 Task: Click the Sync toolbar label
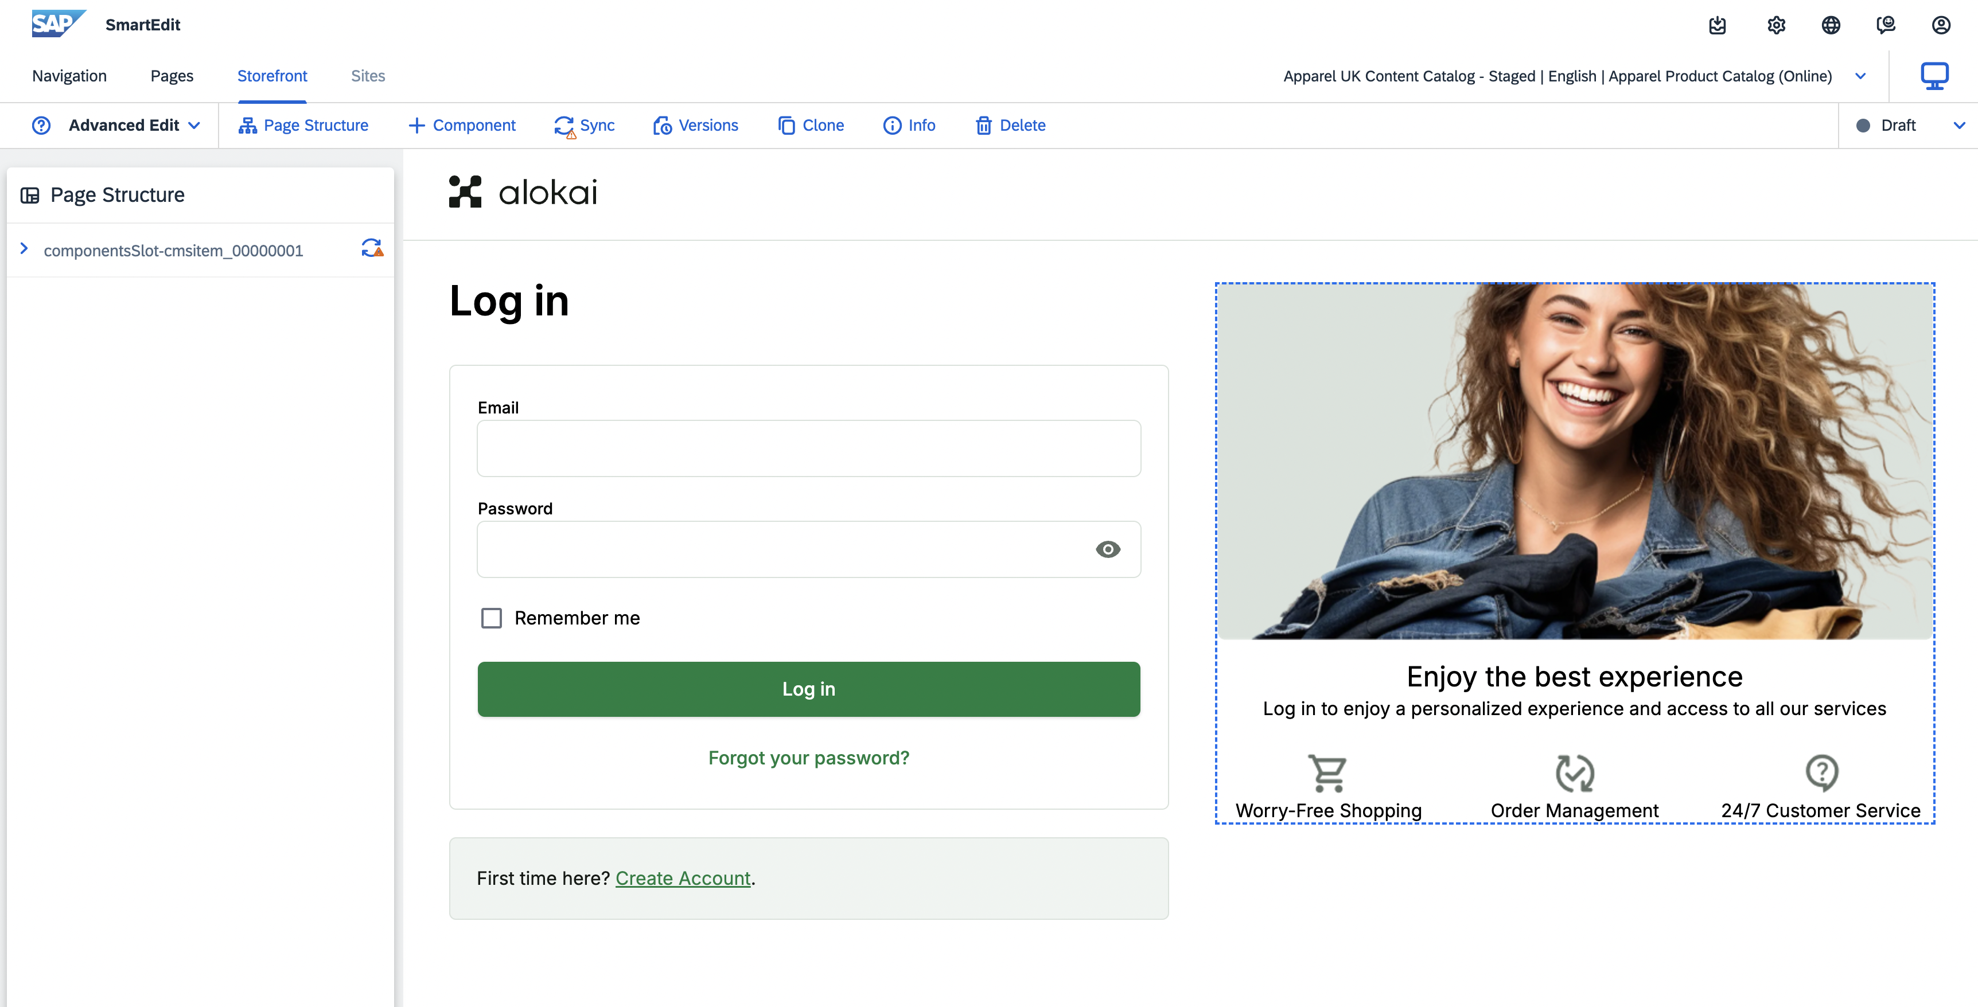tap(597, 125)
